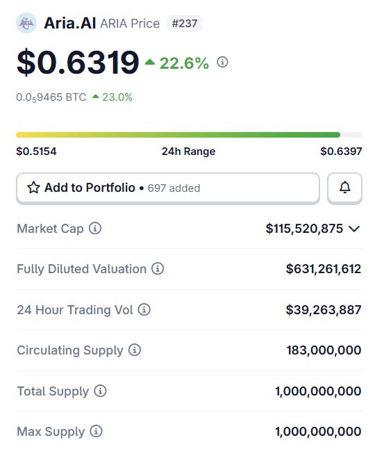Select the #237 rank badge
The width and height of the screenshot is (375, 449).
click(185, 23)
